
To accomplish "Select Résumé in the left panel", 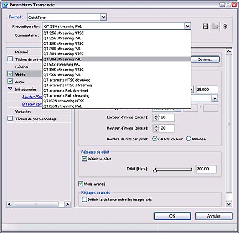I will point(22,52).
